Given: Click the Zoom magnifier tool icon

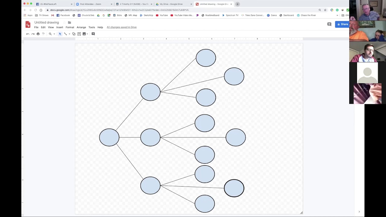Looking at the screenshot, I should point(50,34).
